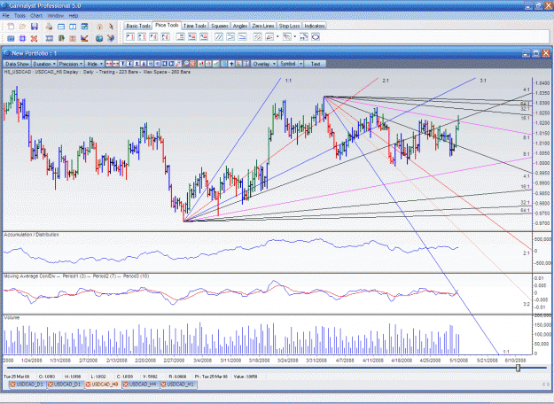
Task: Click the Data Show button
Action: pos(17,64)
